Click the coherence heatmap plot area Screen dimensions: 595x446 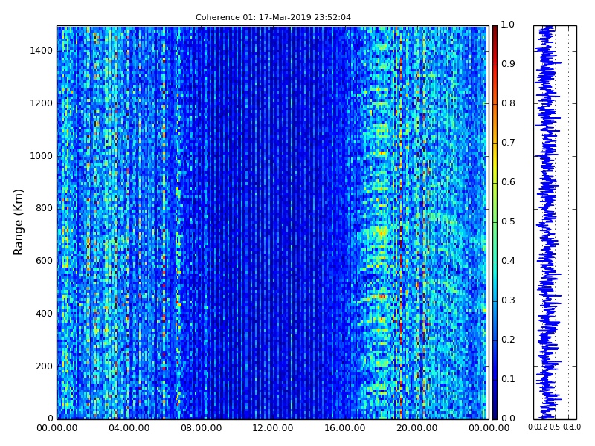[273, 222]
